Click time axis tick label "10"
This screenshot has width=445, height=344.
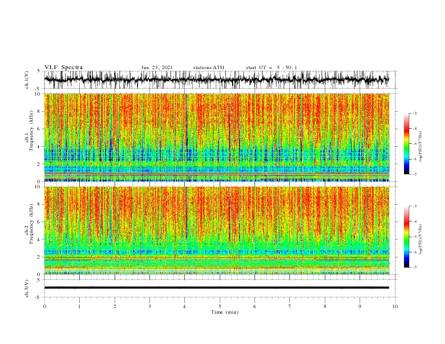[395, 306]
